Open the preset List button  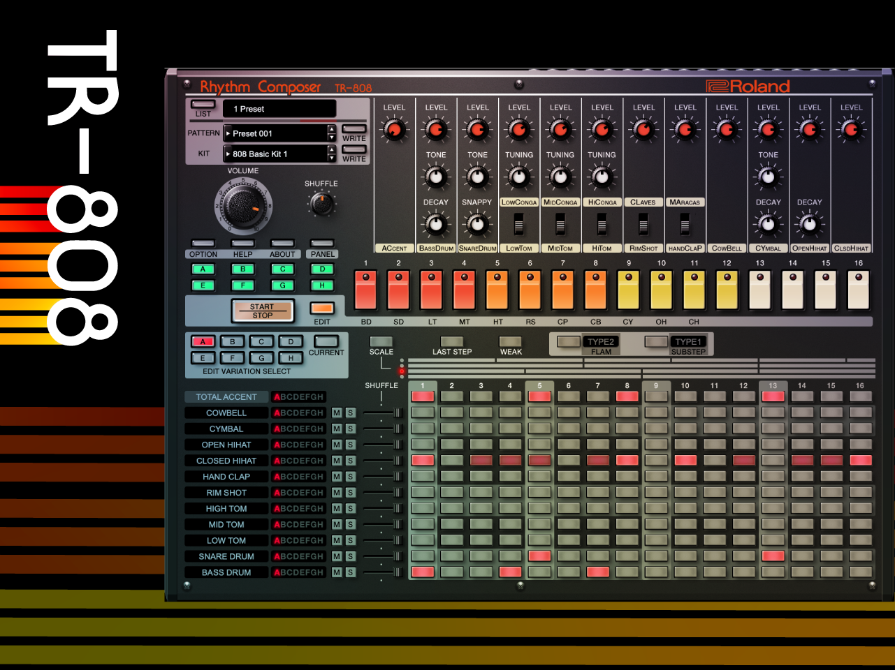(x=203, y=105)
